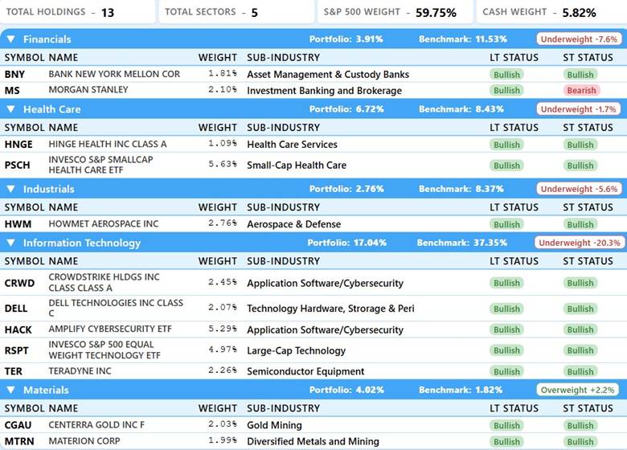The width and height of the screenshot is (627, 450).
Task: Click Teradyne's Bullish LT status badge
Action: pyautogui.click(x=506, y=371)
